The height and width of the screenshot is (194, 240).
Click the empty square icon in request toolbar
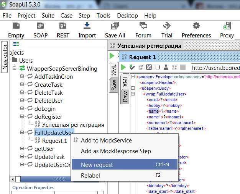158,67
